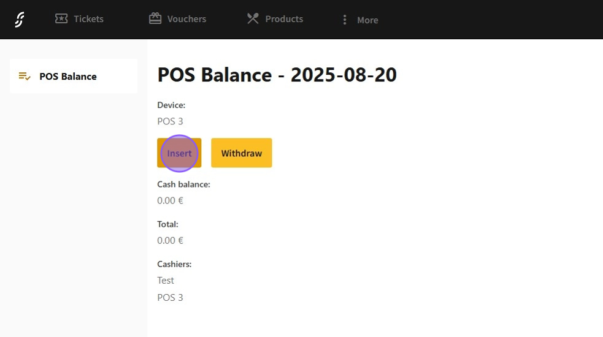Click the POS Balance - 2025-08-20 heading
Image resolution: width=603 pixels, height=337 pixels.
coord(277,75)
